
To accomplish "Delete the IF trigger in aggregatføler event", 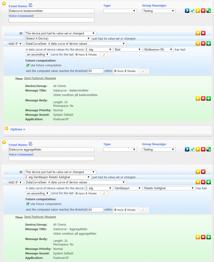I will tap(203, 172).
